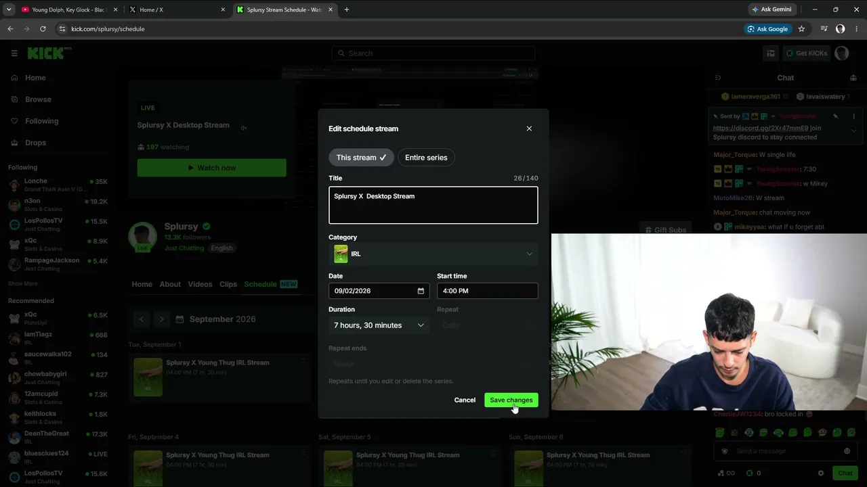Collapse the chat panel using the arrow icon

(718, 78)
